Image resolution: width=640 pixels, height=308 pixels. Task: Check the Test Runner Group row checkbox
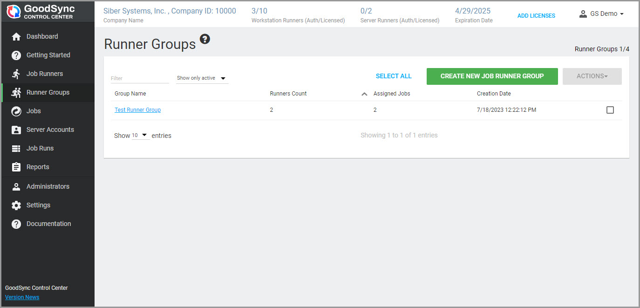[610, 110]
